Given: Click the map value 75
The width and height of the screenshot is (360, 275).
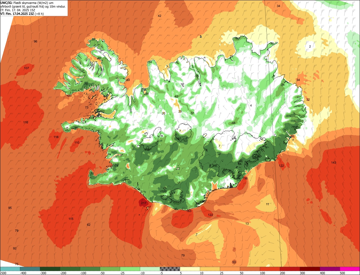Looking at the screenshot, I should [x=17, y=264].
